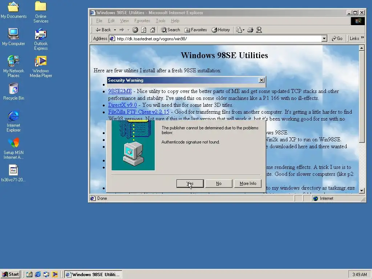This screenshot has height=279, width=372.
Task: Close the Security Warning dialog
Action: click(262, 80)
